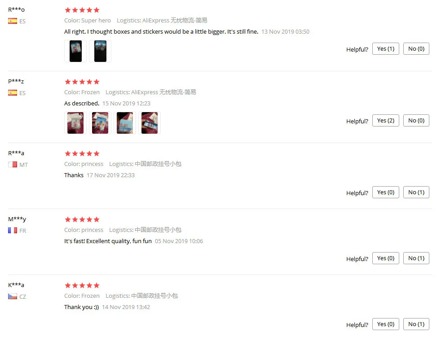
Task: Click No (1) on M***y's review
Action: (416, 258)
